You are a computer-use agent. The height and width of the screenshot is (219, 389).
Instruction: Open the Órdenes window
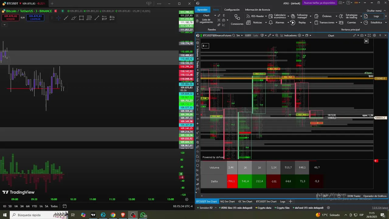[323, 16]
